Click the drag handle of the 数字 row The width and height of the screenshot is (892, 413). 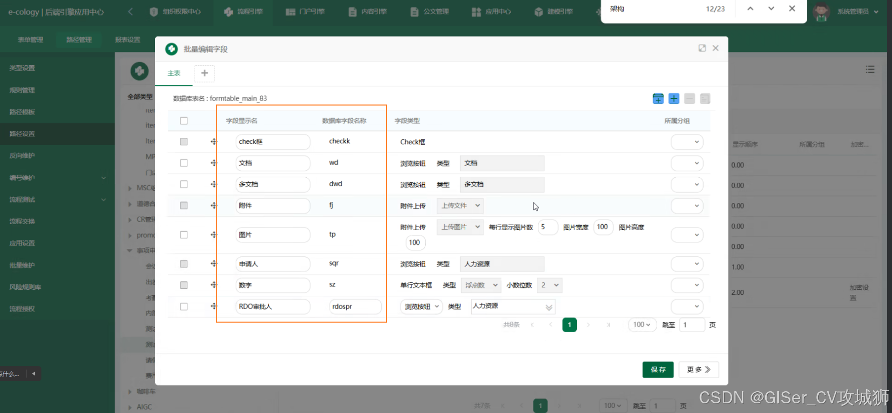coord(214,285)
